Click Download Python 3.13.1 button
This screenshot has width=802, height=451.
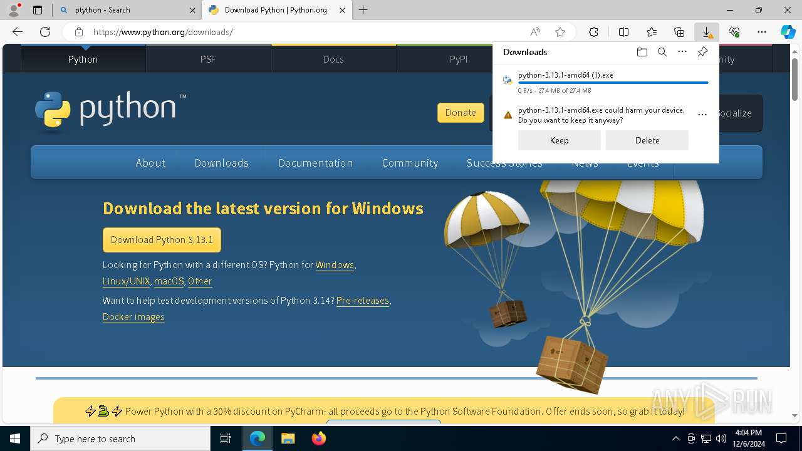162,240
